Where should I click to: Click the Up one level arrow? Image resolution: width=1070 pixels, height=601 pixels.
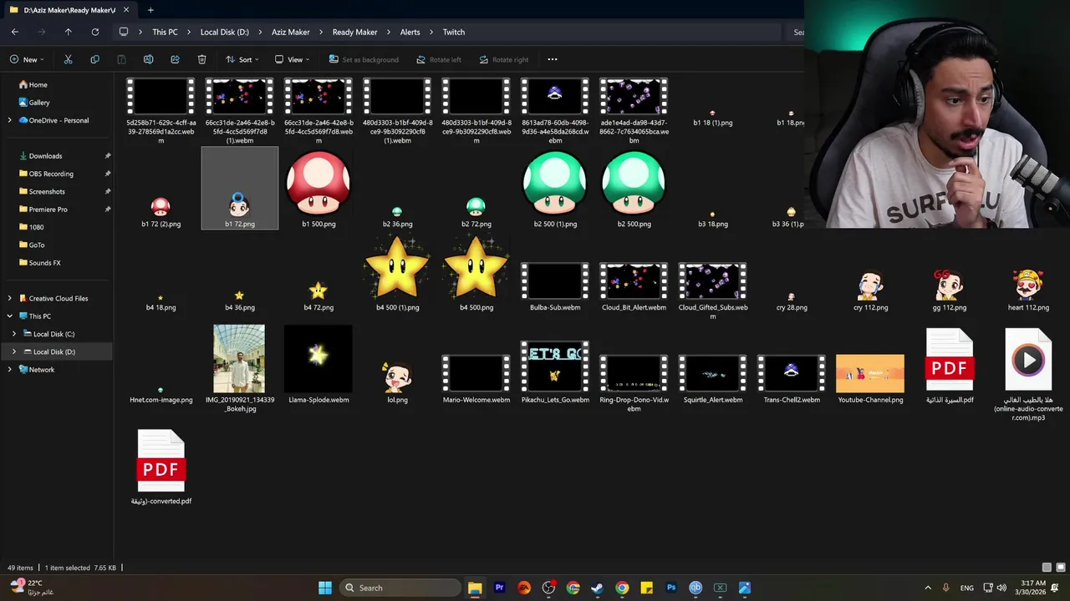[x=69, y=32]
